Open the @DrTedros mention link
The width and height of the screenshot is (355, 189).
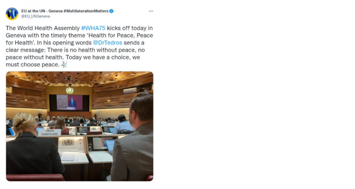coord(107,43)
